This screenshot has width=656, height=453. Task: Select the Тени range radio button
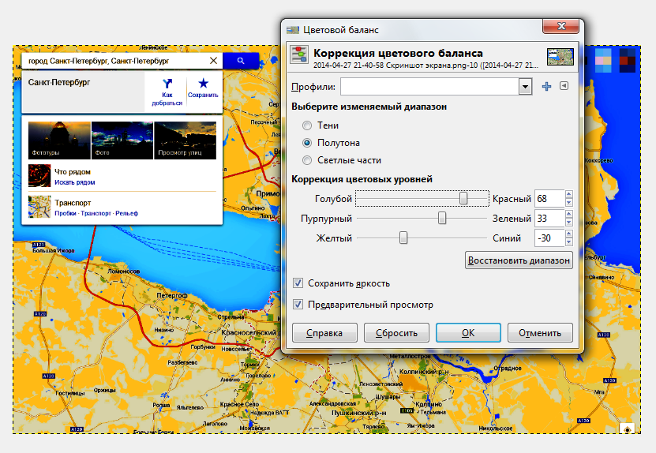(x=307, y=125)
